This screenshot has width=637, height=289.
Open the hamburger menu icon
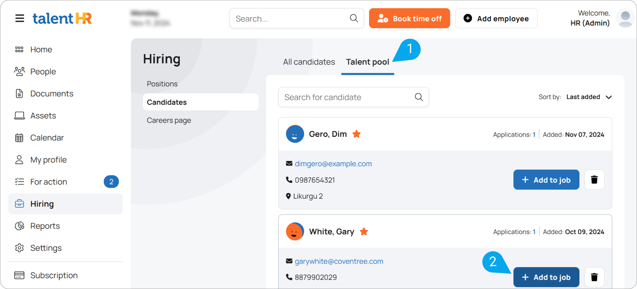click(x=20, y=18)
